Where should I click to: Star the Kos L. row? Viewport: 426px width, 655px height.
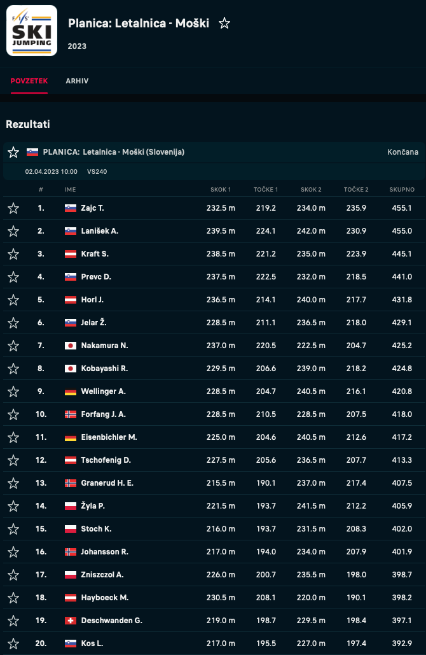pyautogui.click(x=13, y=645)
